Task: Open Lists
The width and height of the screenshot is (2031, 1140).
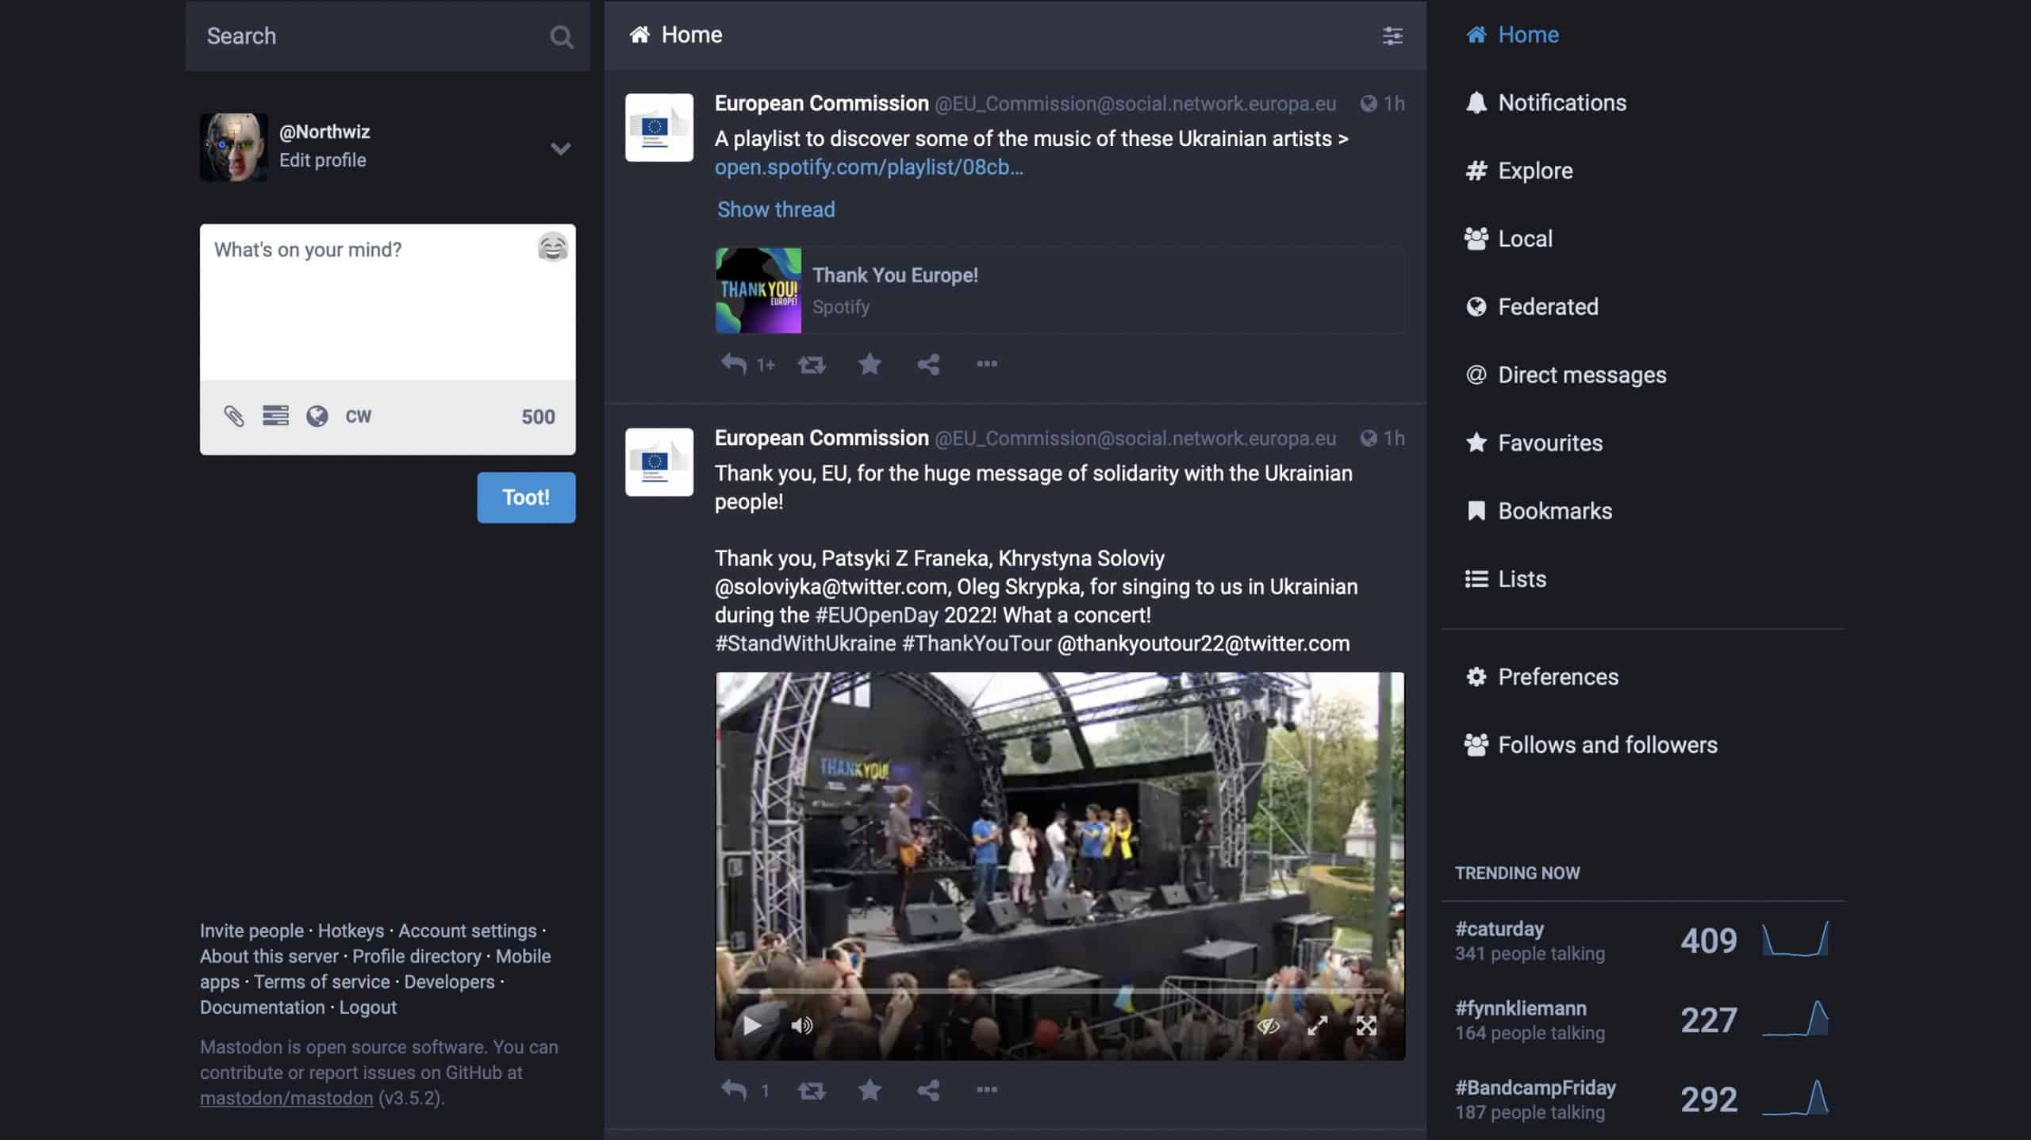Action: [x=1505, y=579]
